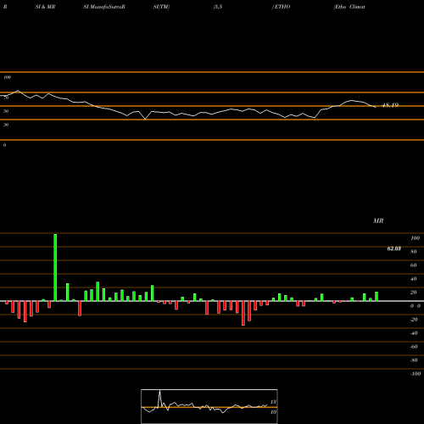Click the mini chart label 10
The image size is (424, 424).
pyautogui.click(x=273, y=412)
